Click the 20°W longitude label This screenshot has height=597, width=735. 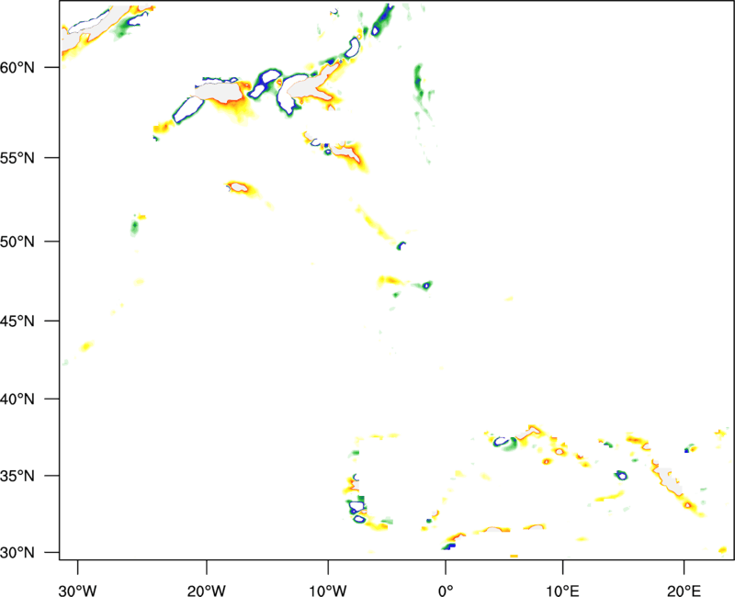206,591
